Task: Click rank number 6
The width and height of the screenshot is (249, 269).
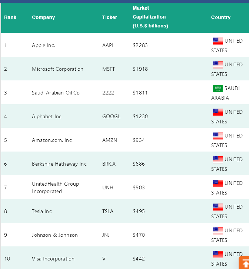Action: coord(6,164)
